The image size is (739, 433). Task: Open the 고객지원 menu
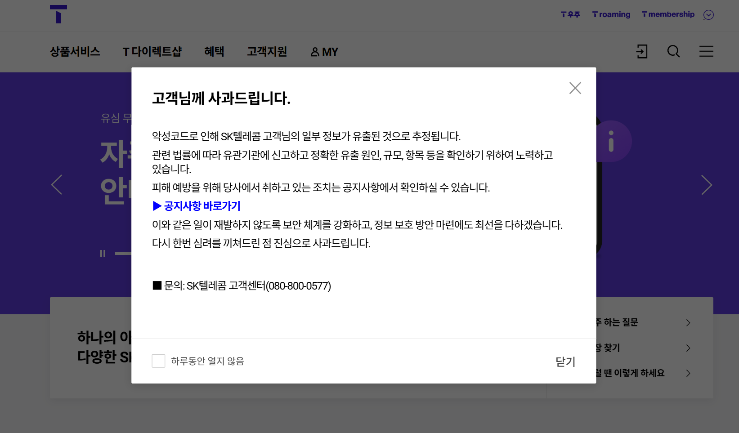[x=267, y=52]
